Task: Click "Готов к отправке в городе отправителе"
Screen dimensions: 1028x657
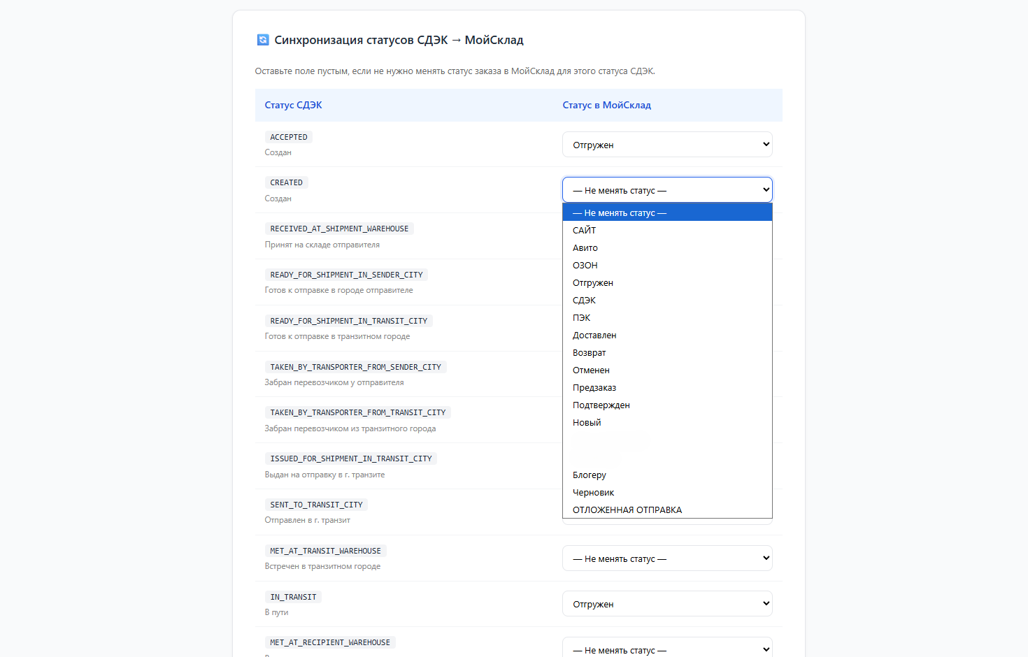Action: click(x=339, y=290)
